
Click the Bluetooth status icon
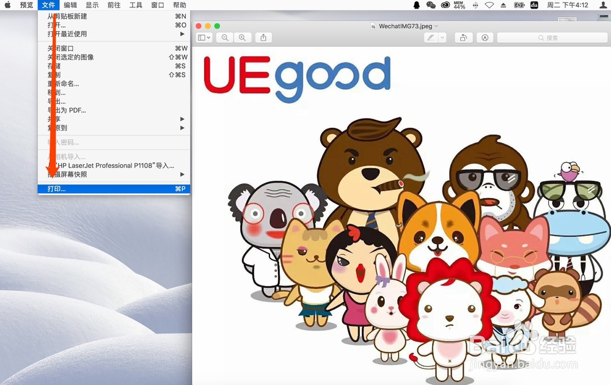tap(475, 5)
